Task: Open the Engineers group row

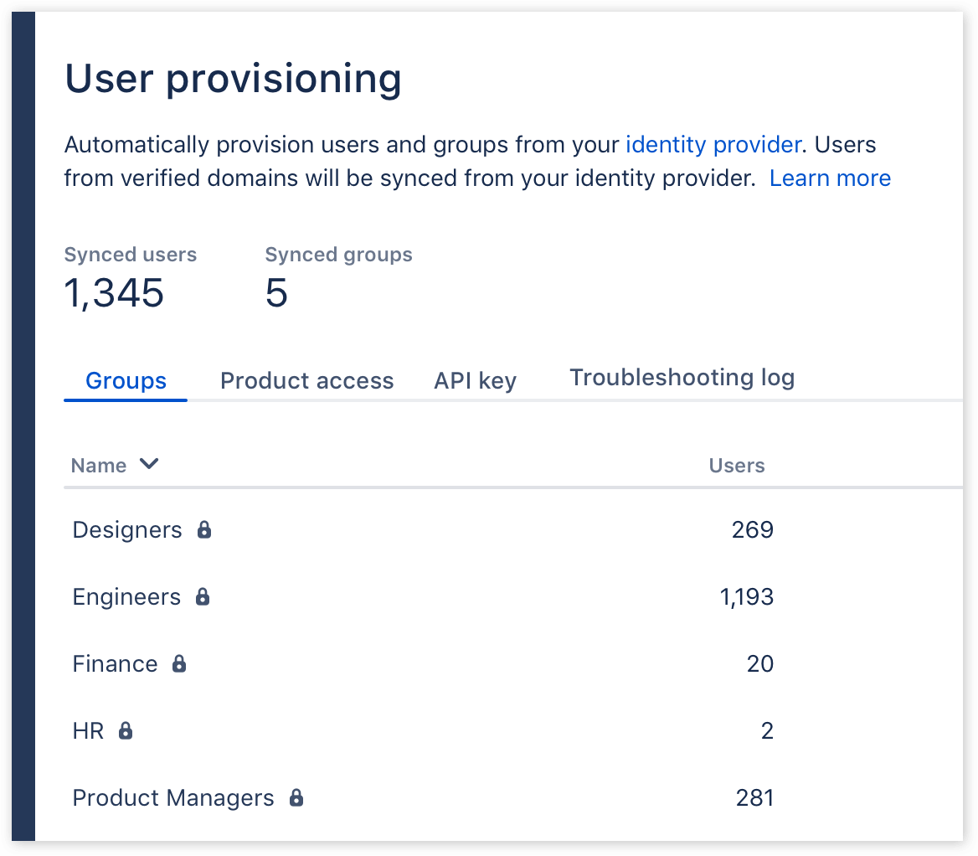Action: point(513,596)
